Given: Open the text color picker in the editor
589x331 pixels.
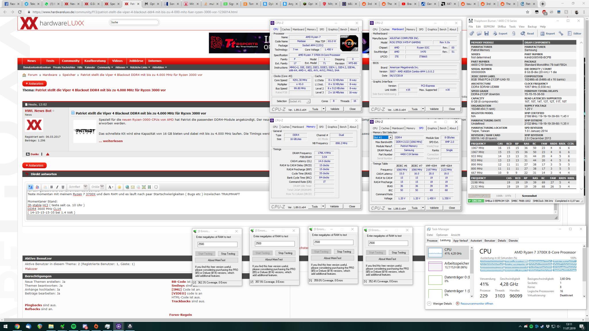Looking at the screenshot, I should tap(110, 187).
